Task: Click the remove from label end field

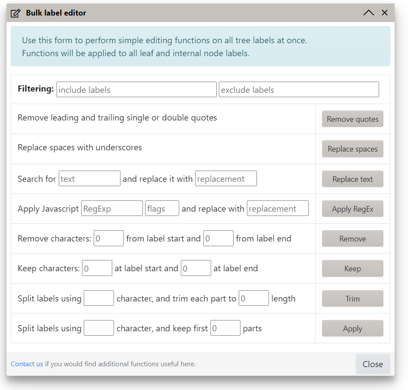Action: [218, 238]
